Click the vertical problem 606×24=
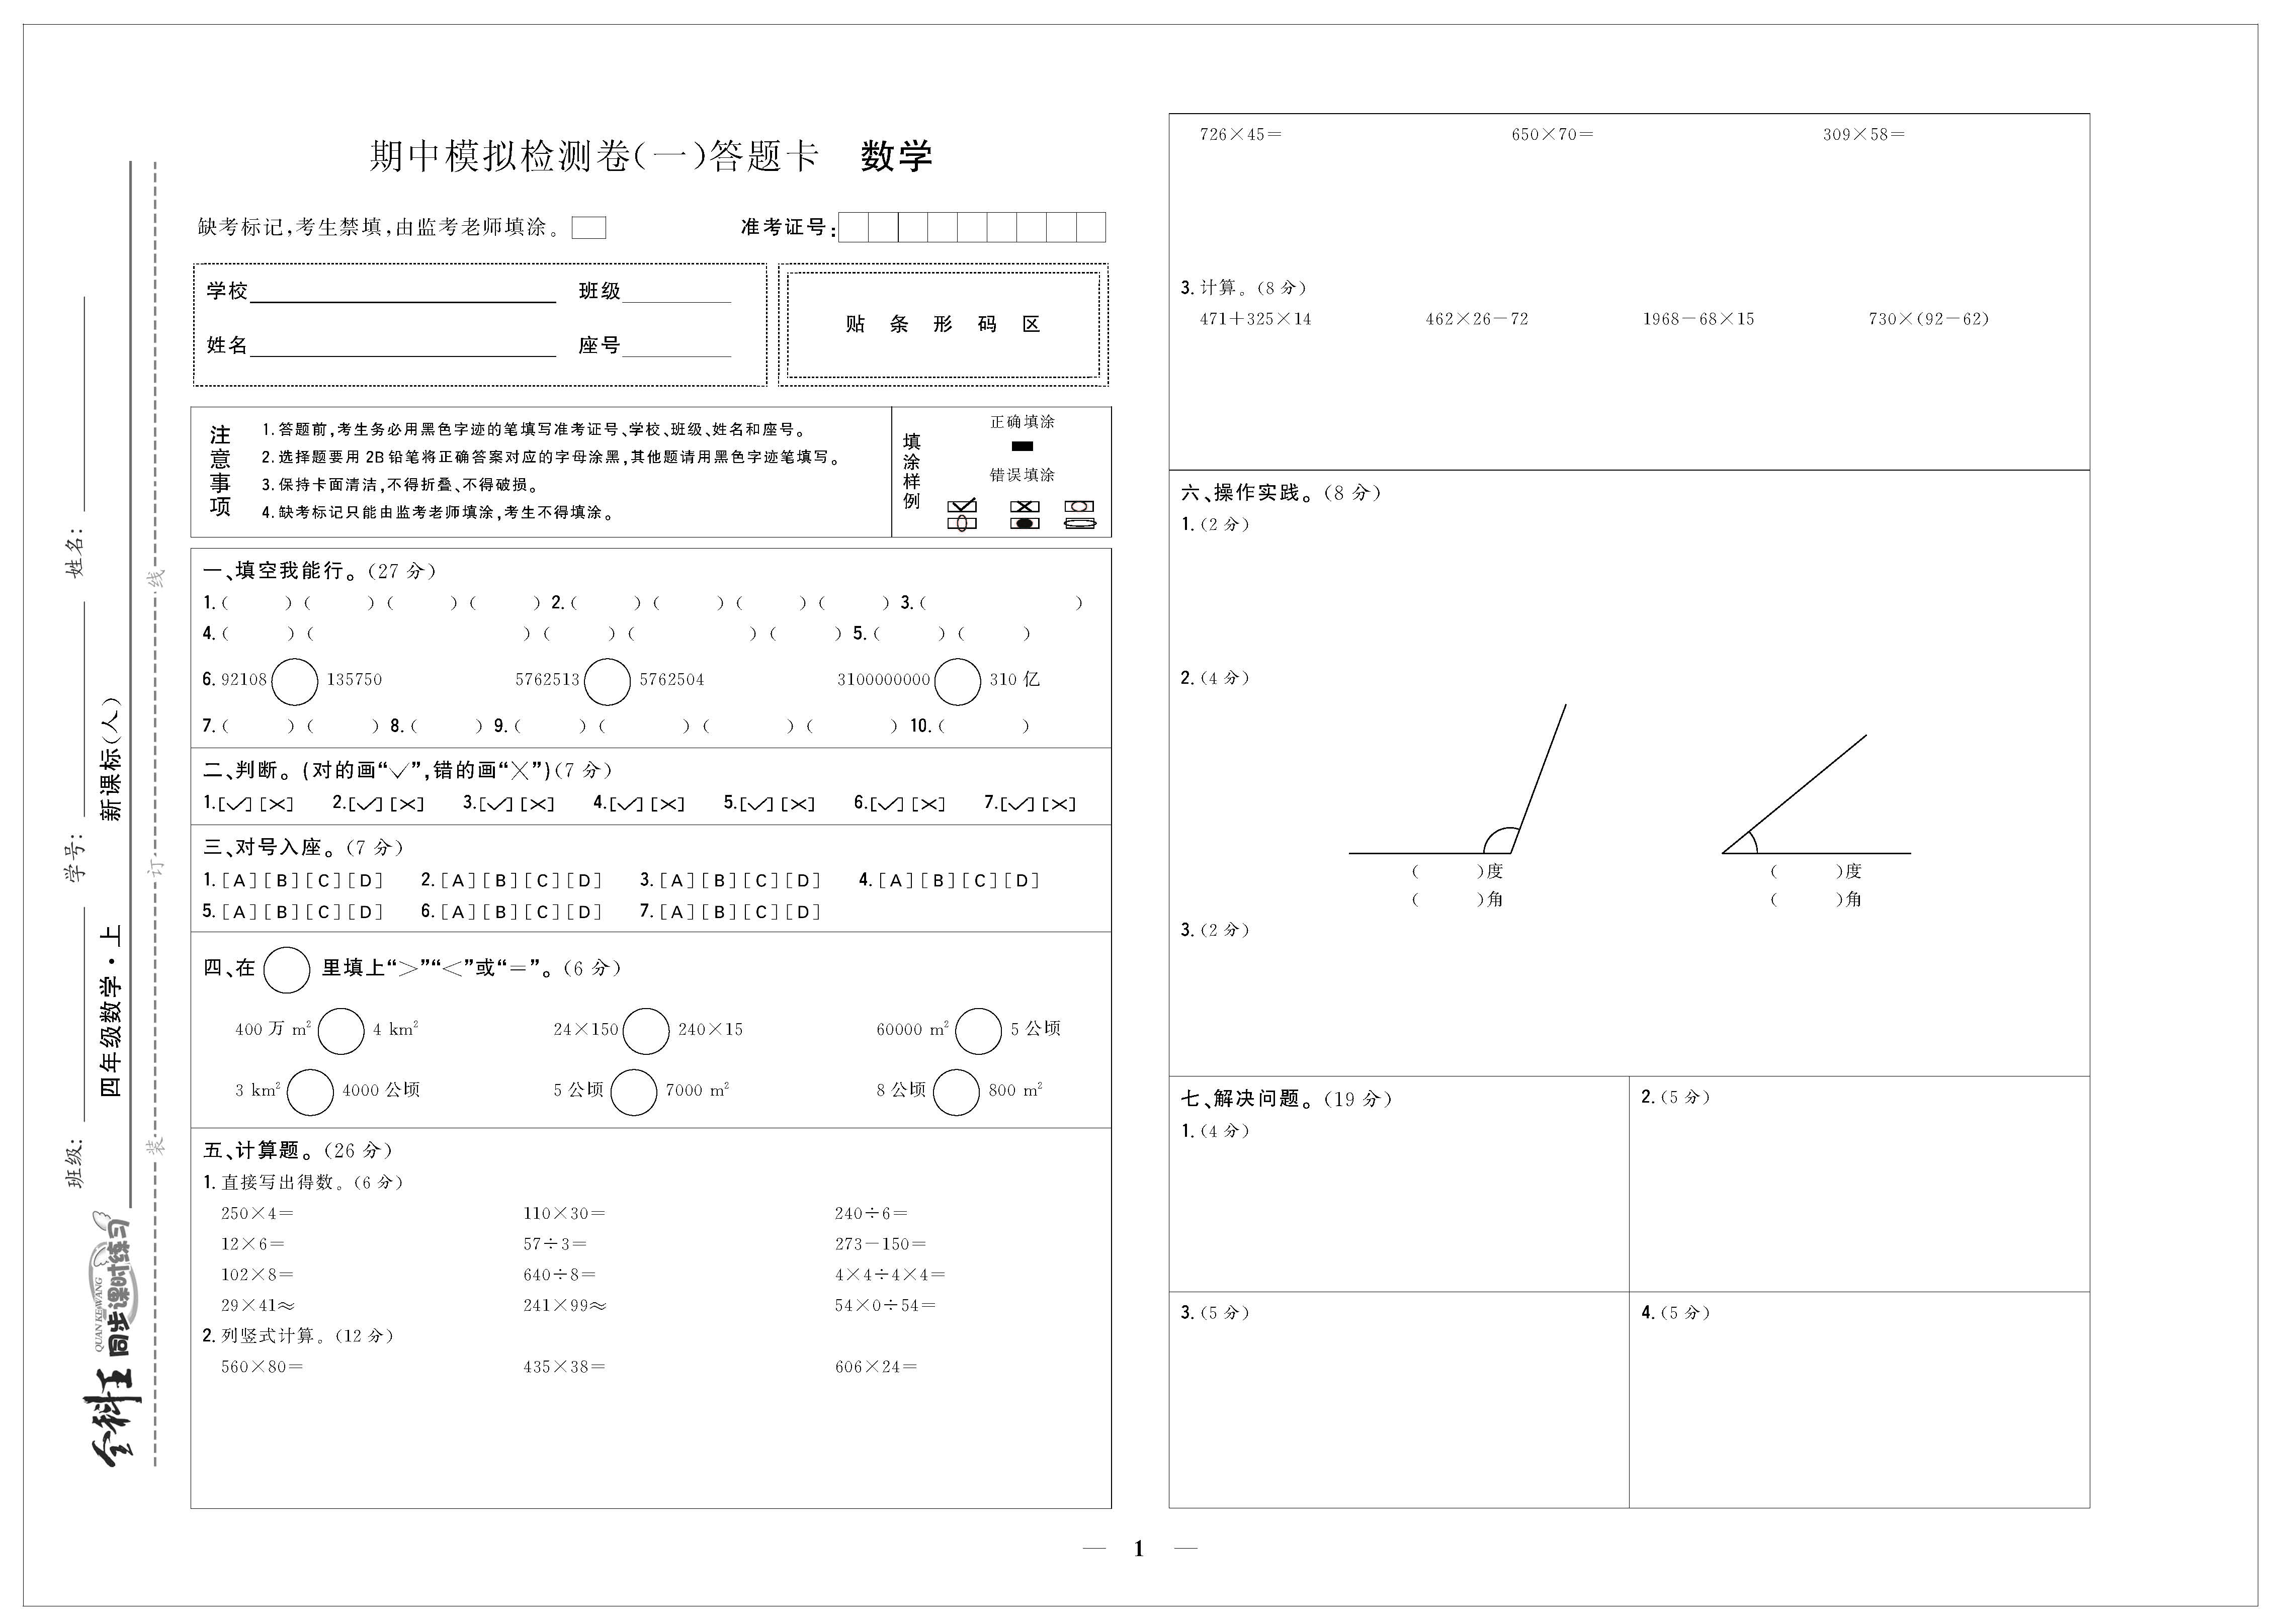The width and height of the screenshot is (2295, 1624). 876,1367
